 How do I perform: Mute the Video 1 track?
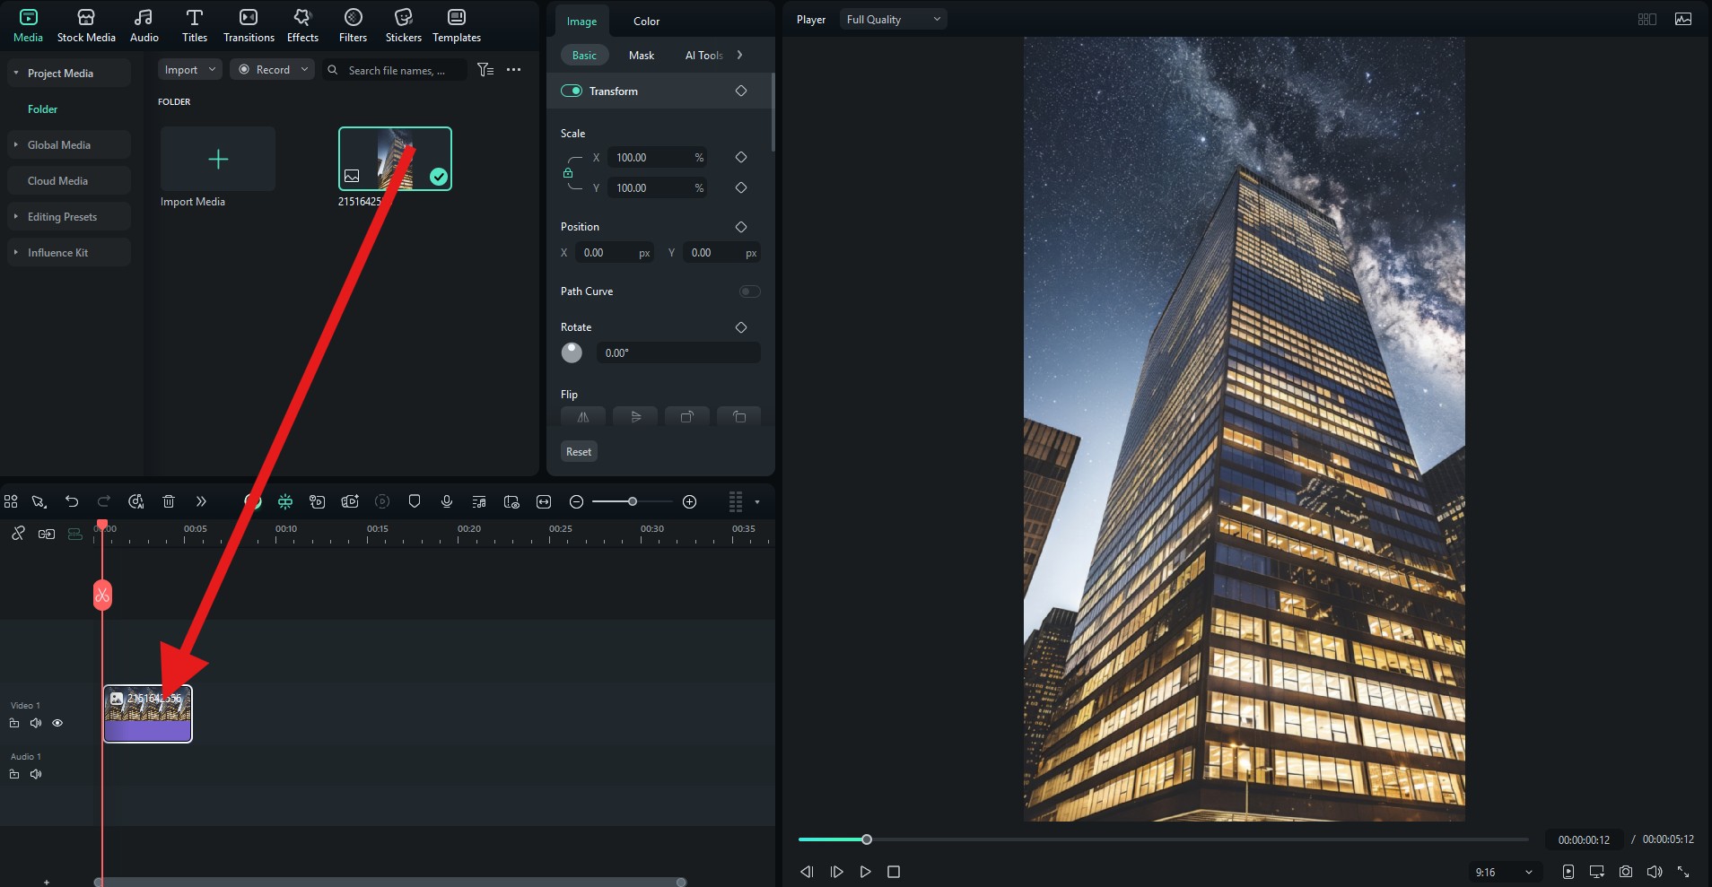point(36,723)
